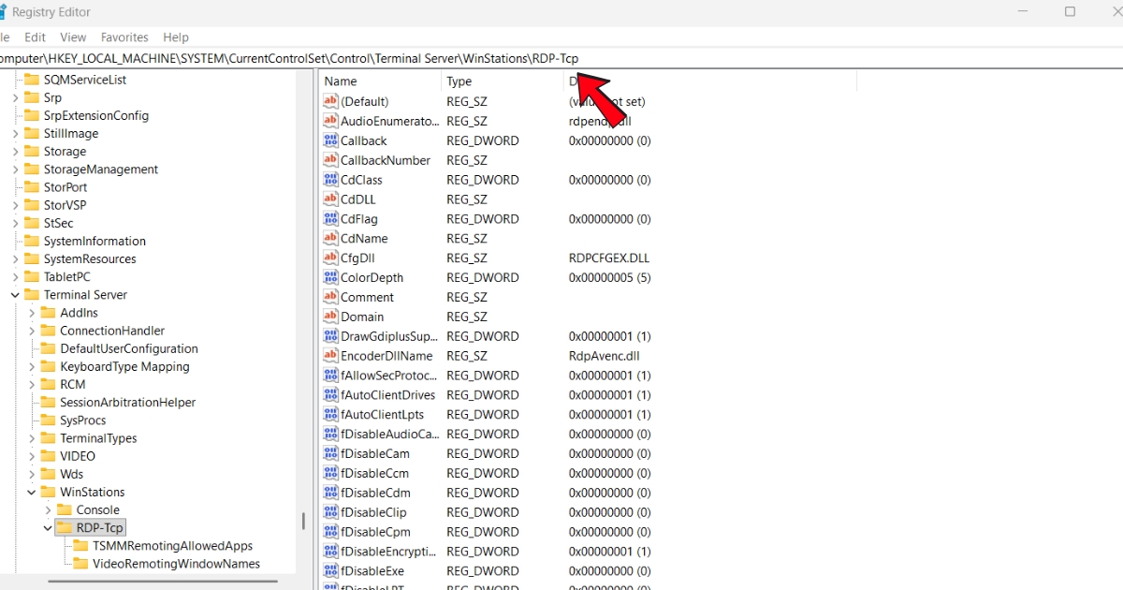The image size is (1123, 590).
Task: Click the ColorDepth DWORD value icon
Action: 330,277
